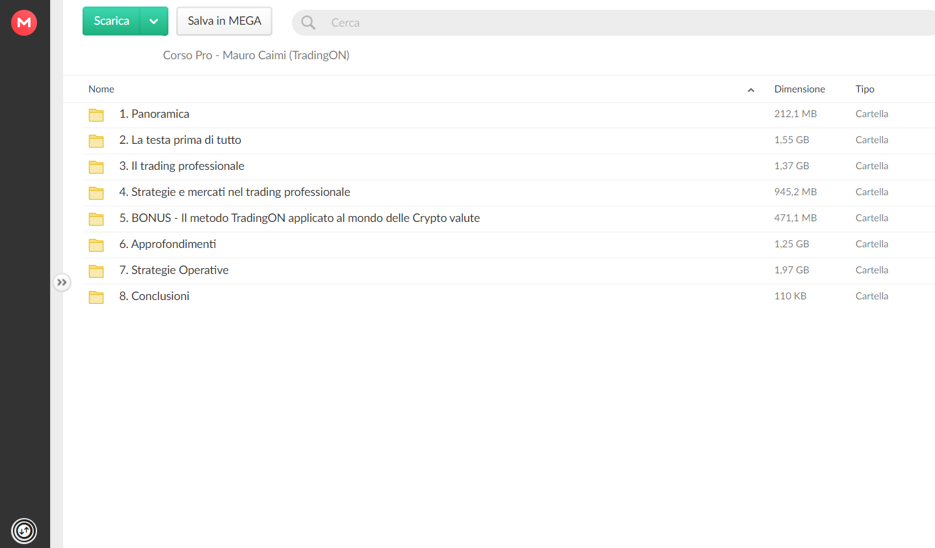Image resolution: width=935 pixels, height=548 pixels.
Task: Click the folder icon for 7. Strategie Operative
Action: pyautogui.click(x=96, y=271)
